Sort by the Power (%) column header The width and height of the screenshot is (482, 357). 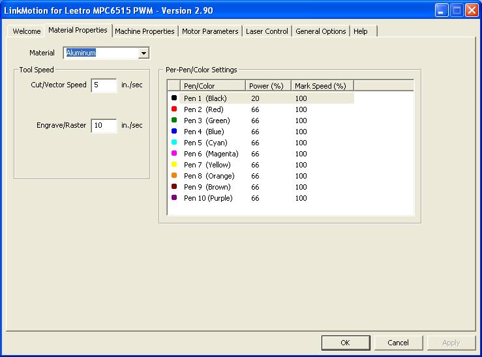coord(267,86)
